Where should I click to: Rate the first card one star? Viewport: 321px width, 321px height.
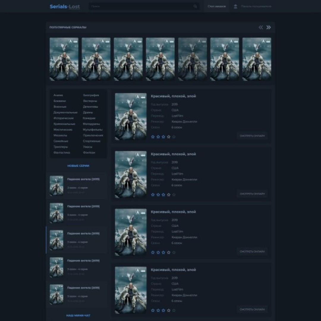(153, 137)
